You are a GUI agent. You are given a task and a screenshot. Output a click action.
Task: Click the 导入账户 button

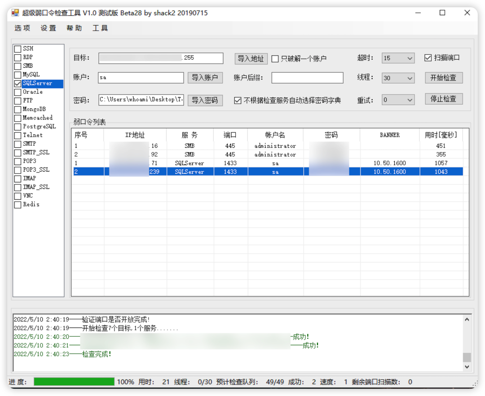[x=205, y=78]
